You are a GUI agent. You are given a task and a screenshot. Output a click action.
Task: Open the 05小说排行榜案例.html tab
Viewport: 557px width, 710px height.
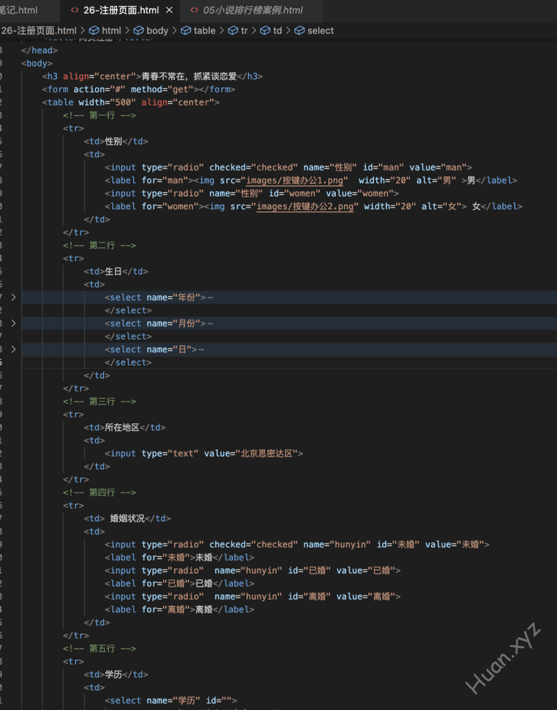pyautogui.click(x=252, y=10)
